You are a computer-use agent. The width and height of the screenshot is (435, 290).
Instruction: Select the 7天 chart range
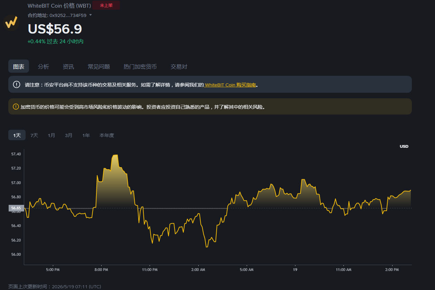[34, 135]
